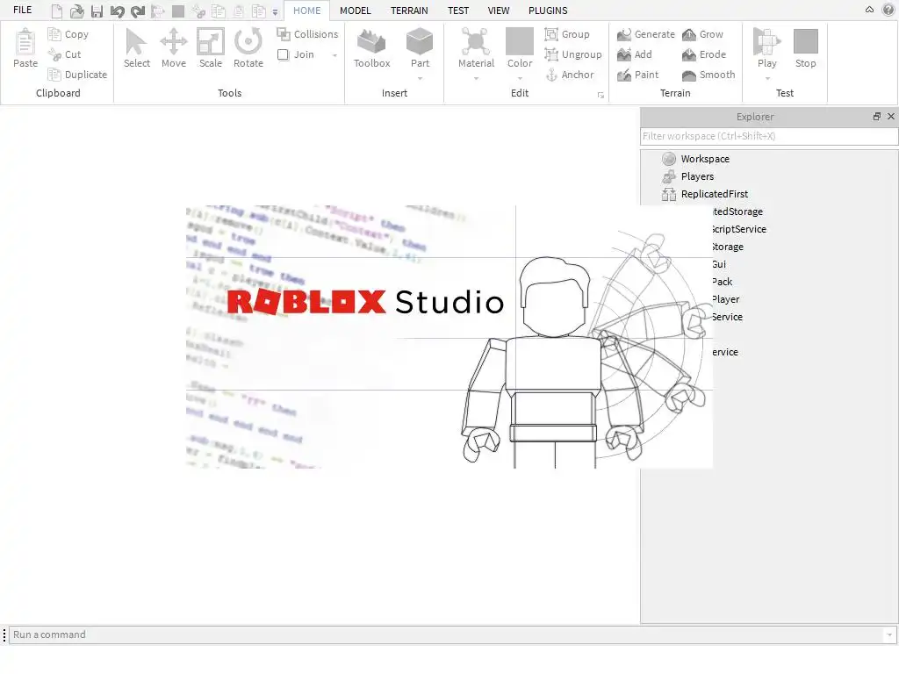The image size is (899, 674).
Task: Stop the running test
Action: [x=806, y=49]
